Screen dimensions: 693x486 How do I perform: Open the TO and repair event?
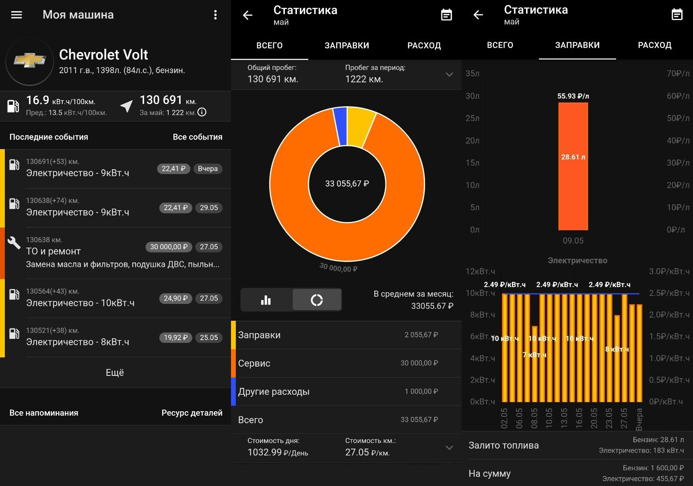point(118,253)
